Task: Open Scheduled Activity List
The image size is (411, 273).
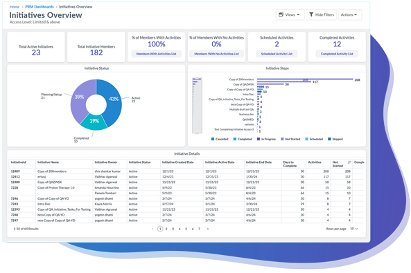Action: (x=277, y=54)
